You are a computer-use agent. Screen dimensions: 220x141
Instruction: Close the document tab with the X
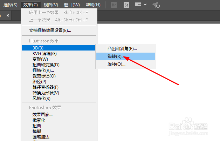[x=8, y=15]
